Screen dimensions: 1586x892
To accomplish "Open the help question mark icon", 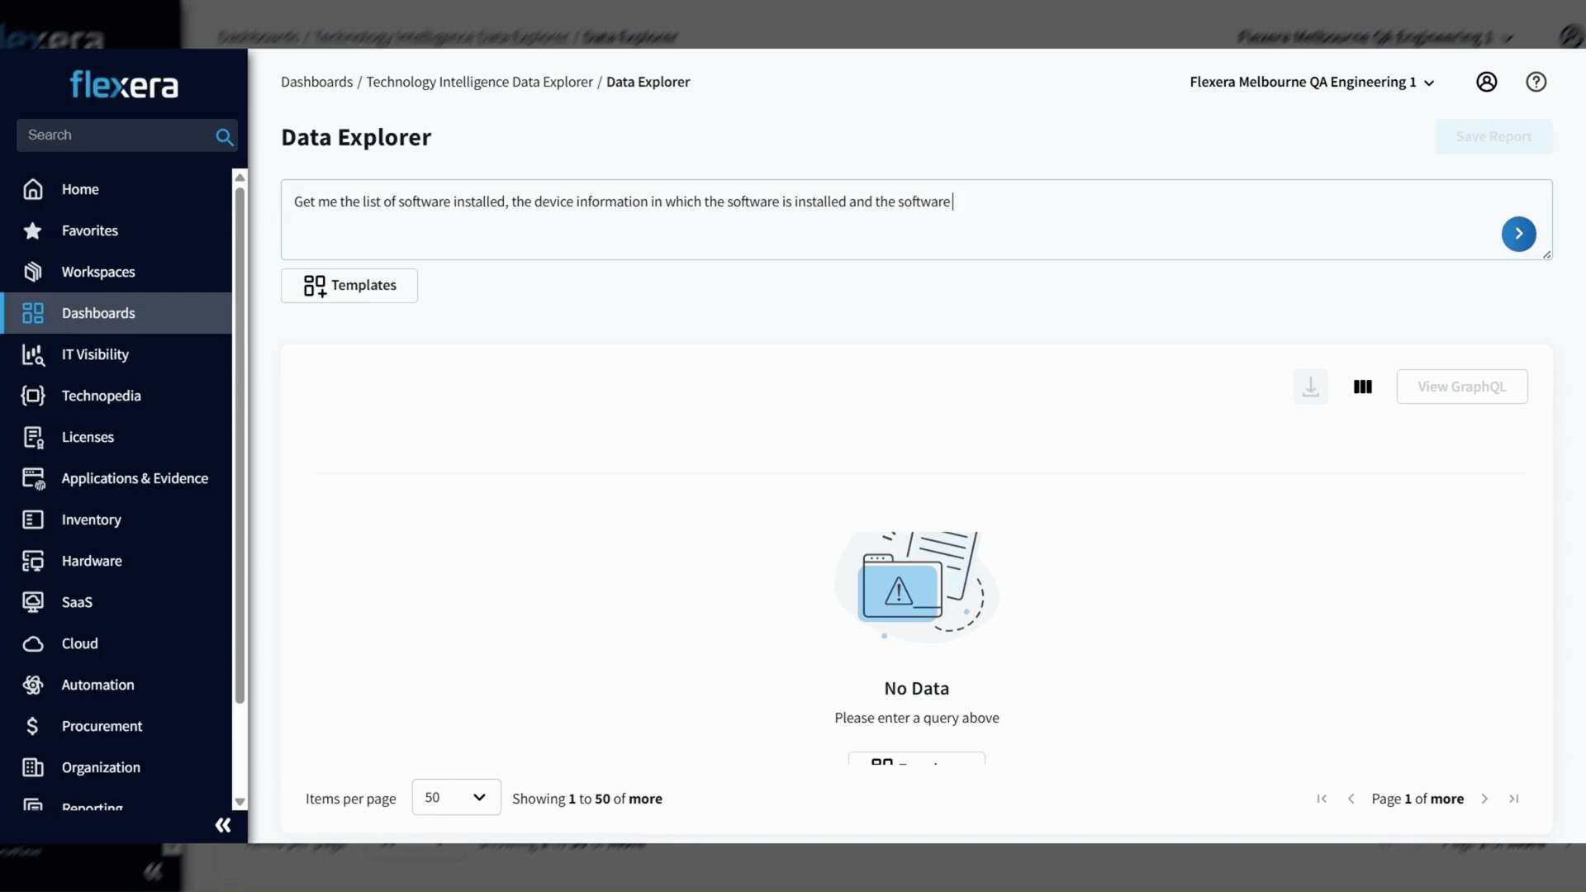I will tap(1536, 82).
